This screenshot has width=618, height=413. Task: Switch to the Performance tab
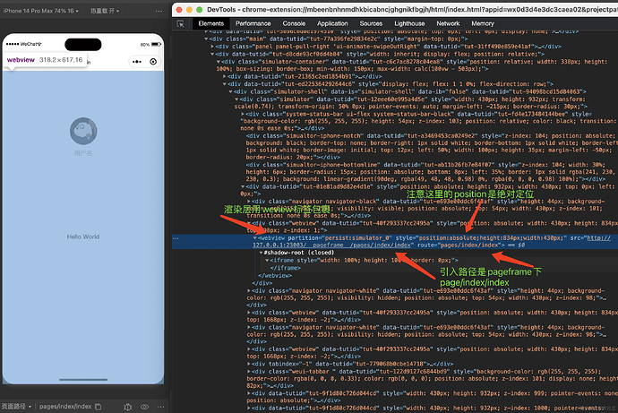(253, 23)
